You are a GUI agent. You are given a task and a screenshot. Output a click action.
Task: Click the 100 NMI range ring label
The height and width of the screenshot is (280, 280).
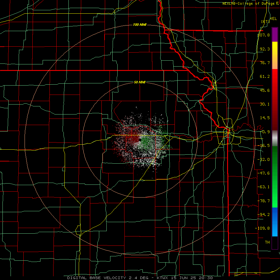tap(140, 25)
